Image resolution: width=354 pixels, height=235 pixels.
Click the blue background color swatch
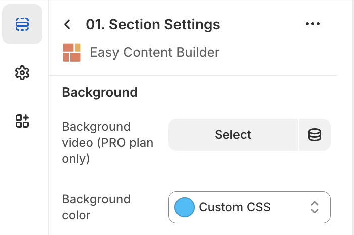[184, 207]
